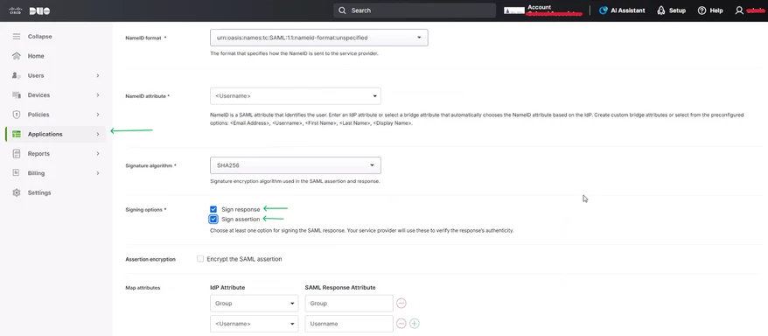
Task: Click the Sign response label text
Action: [241, 209]
